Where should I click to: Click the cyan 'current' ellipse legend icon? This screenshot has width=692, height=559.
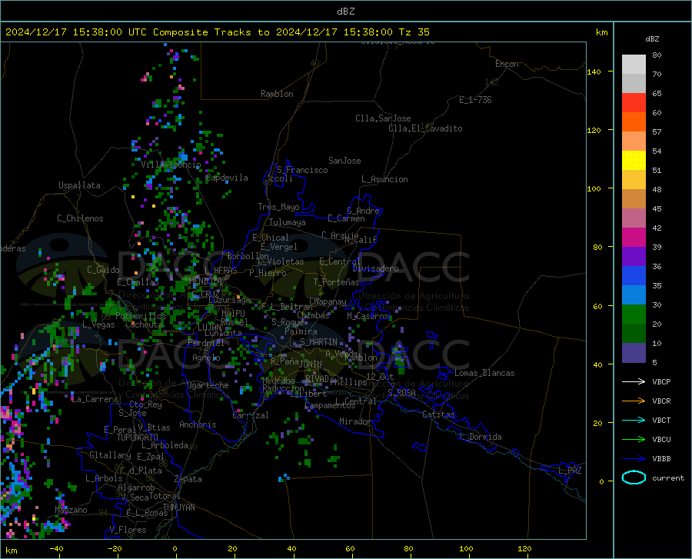(x=634, y=477)
